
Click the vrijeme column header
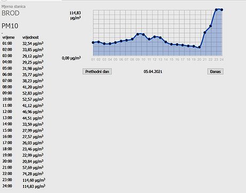9,37
